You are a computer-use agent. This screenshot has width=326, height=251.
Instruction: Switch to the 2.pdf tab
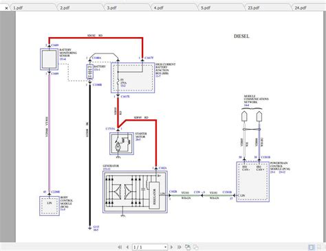65,8
